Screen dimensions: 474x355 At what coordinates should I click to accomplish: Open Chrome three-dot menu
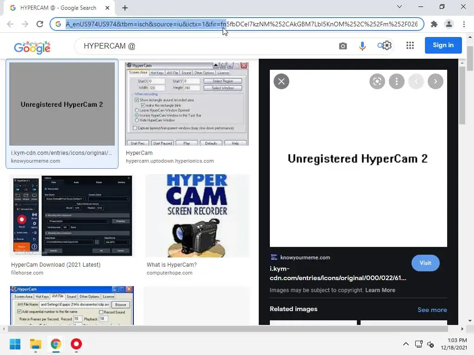[x=464, y=24]
